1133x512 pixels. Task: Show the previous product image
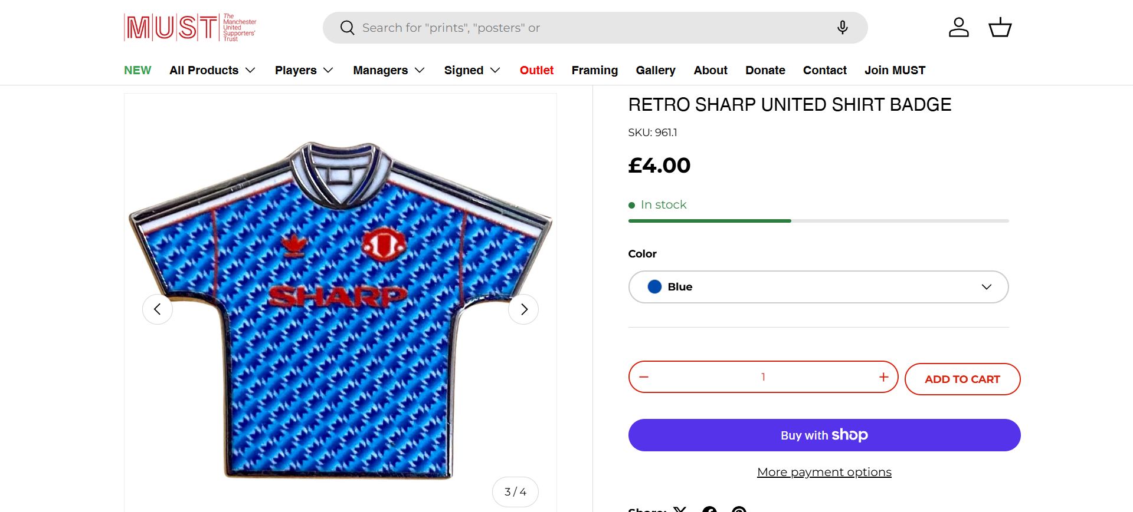tap(158, 309)
